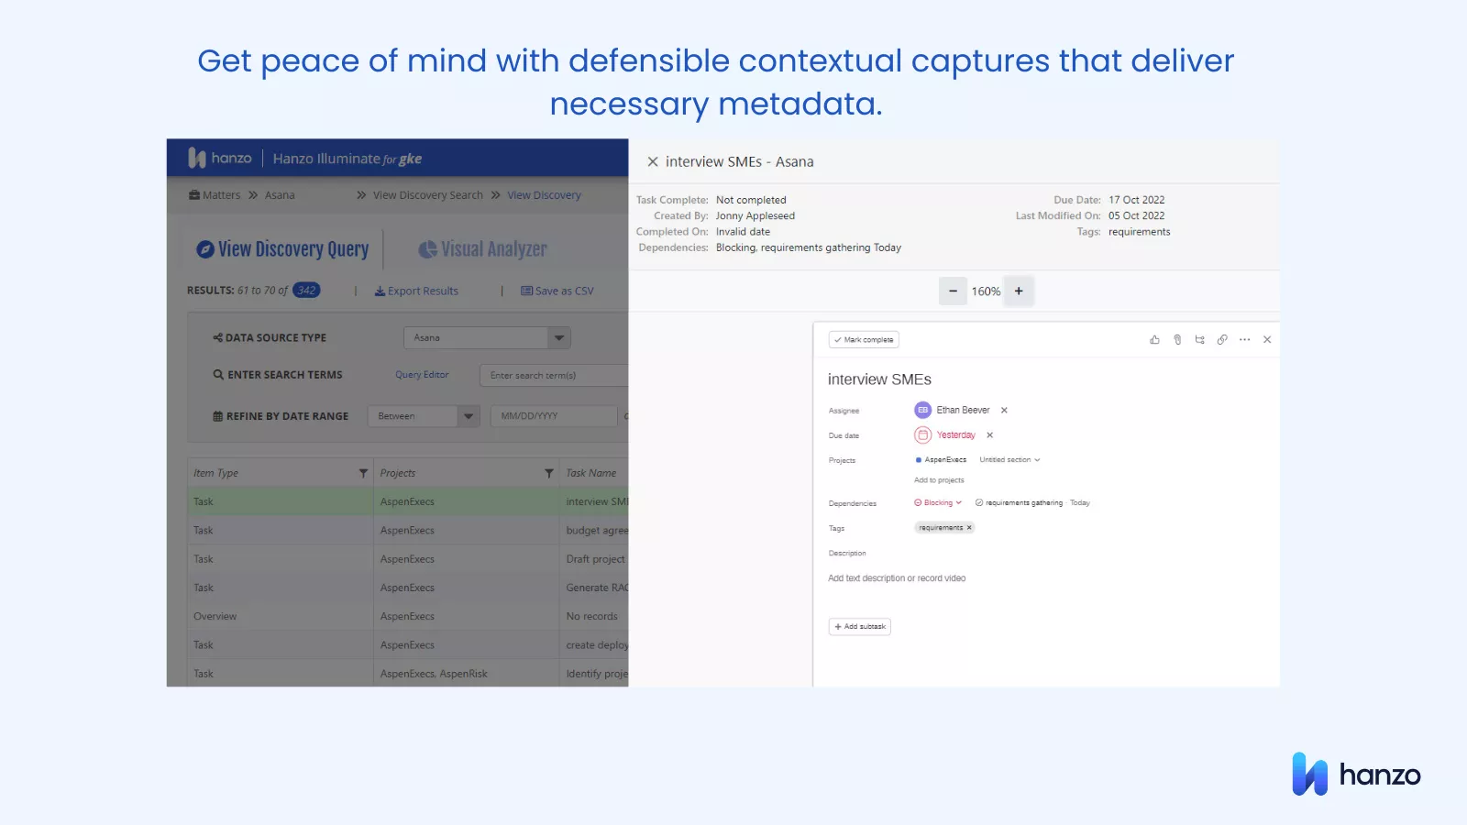Image resolution: width=1467 pixels, height=825 pixels.
Task: Remove assignee Ethan Beever with X
Action: tap(1004, 411)
